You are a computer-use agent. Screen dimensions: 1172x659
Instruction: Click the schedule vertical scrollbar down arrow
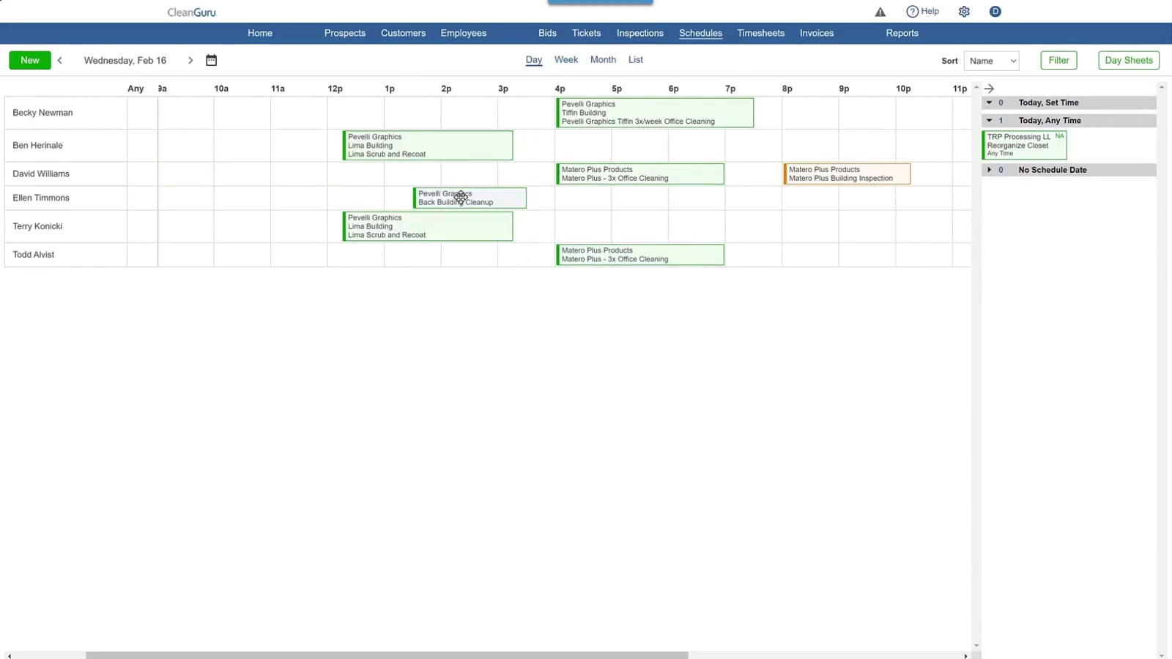tap(976, 646)
